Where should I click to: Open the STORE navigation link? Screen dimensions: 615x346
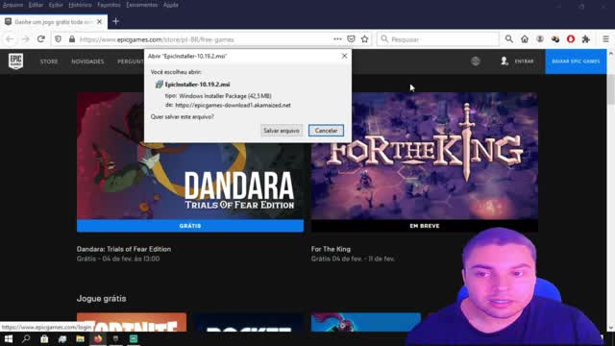coord(49,62)
